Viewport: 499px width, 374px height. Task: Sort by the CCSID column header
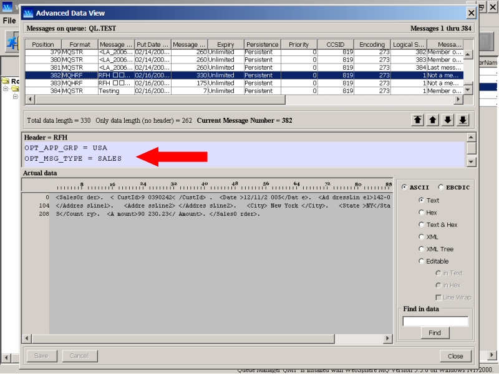[x=336, y=44]
